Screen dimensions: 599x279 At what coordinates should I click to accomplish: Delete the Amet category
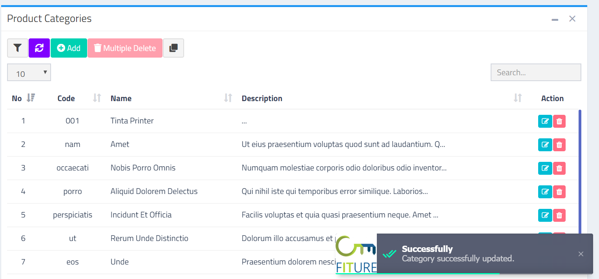point(559,145)
